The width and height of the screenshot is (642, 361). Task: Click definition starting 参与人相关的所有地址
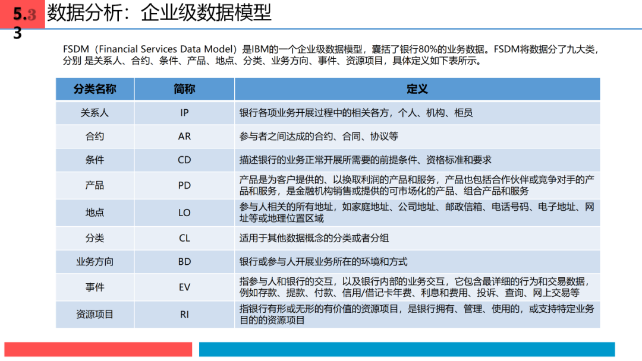(417, 213)
